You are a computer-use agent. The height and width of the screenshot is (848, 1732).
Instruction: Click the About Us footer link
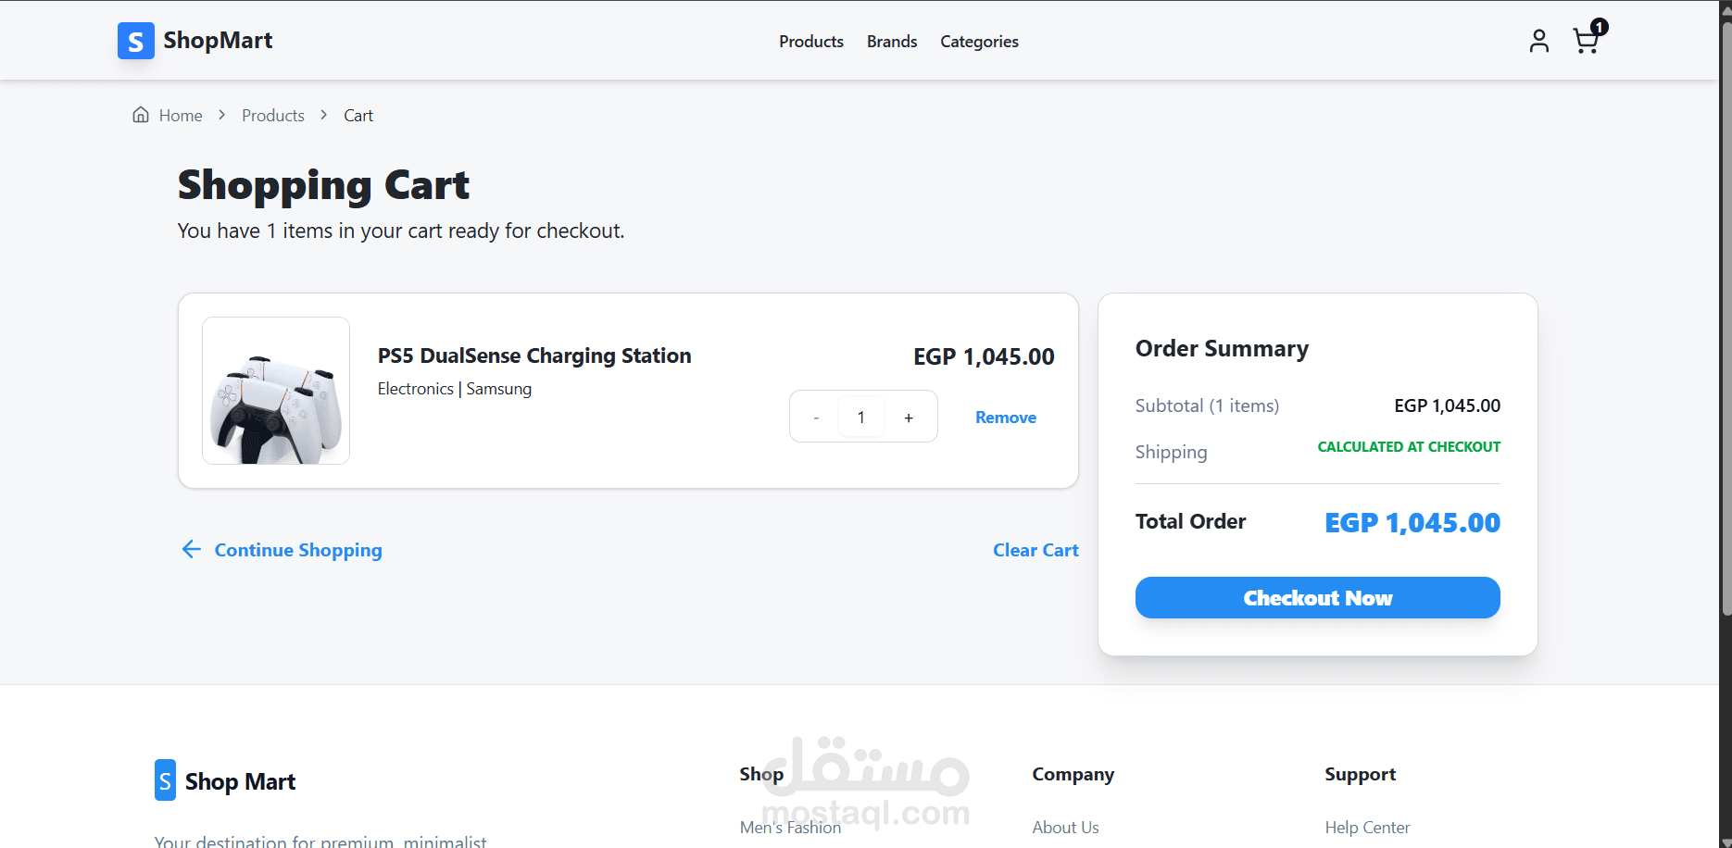[x=1065, y=828]
